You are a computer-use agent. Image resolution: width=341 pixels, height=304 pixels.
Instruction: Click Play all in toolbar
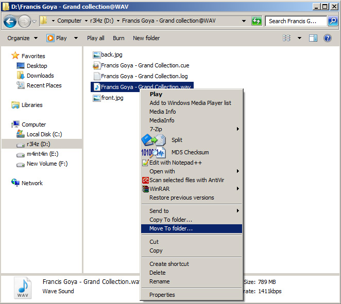(95, 38)
